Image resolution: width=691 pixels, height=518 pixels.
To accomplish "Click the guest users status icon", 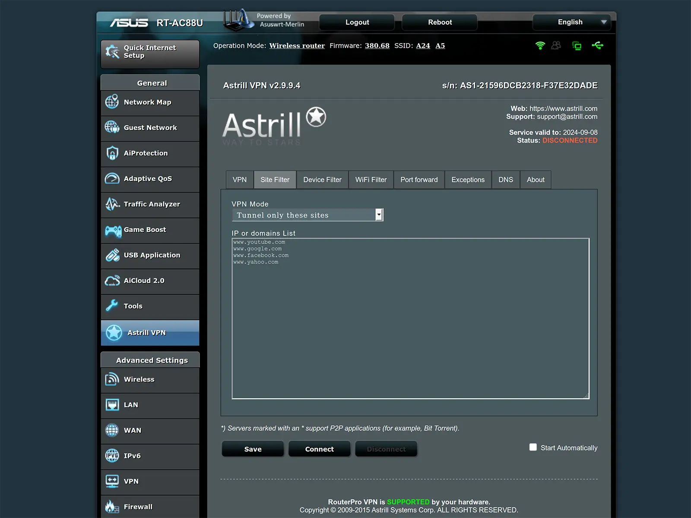I will pos(556,45).
